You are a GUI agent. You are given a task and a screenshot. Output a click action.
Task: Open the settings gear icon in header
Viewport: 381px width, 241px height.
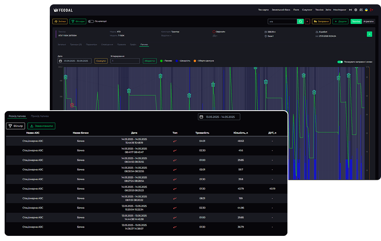356,9
